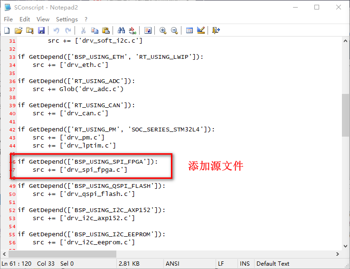
Task: Click the Default Text scheme status field
Action: click(x=273, y=263)
